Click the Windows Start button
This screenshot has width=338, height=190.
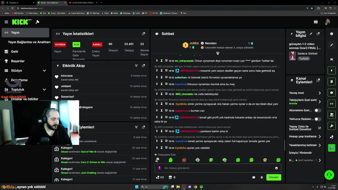click(137, 187)
